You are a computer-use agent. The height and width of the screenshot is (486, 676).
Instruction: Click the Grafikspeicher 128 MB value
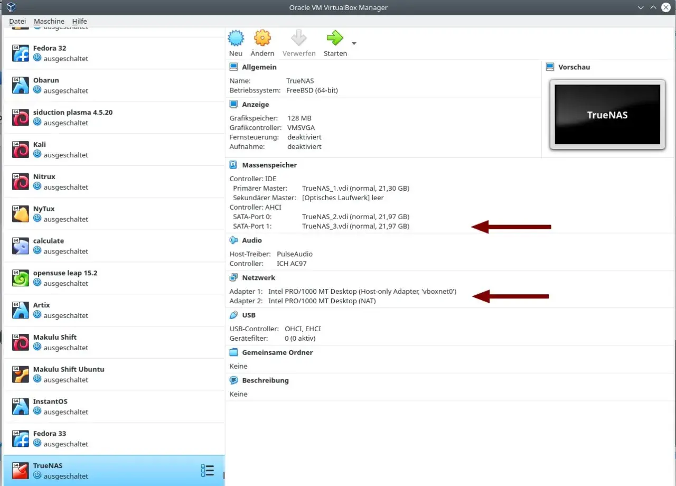pyautogui.click(x=299, y=118)
